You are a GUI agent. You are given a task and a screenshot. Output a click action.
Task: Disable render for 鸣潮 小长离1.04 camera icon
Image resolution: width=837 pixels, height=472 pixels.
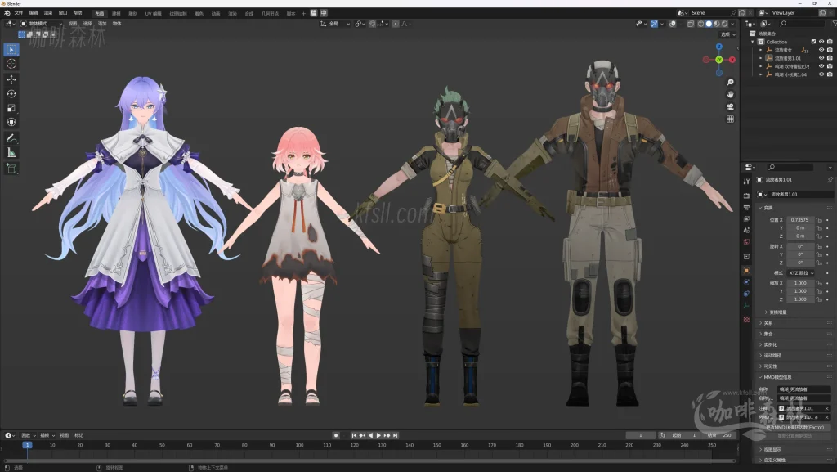(830, 74)
